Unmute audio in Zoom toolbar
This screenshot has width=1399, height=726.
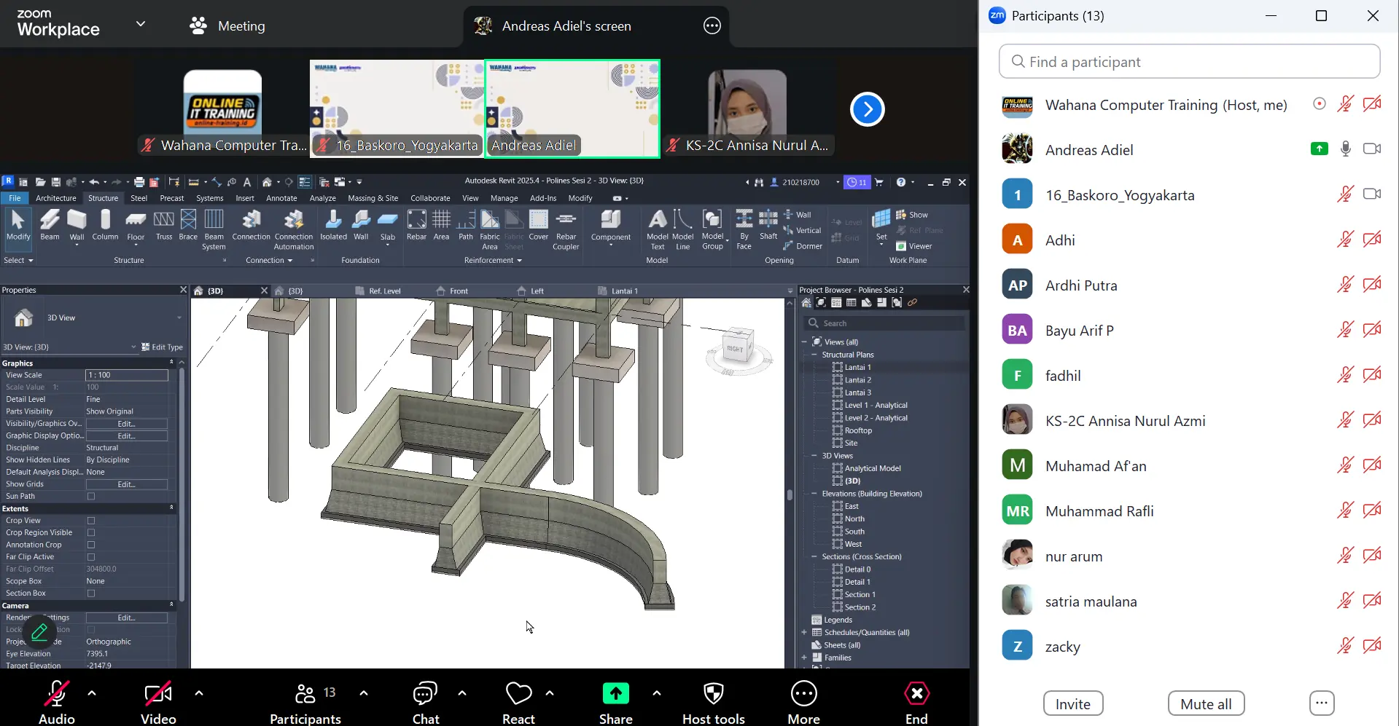point(57,702)
